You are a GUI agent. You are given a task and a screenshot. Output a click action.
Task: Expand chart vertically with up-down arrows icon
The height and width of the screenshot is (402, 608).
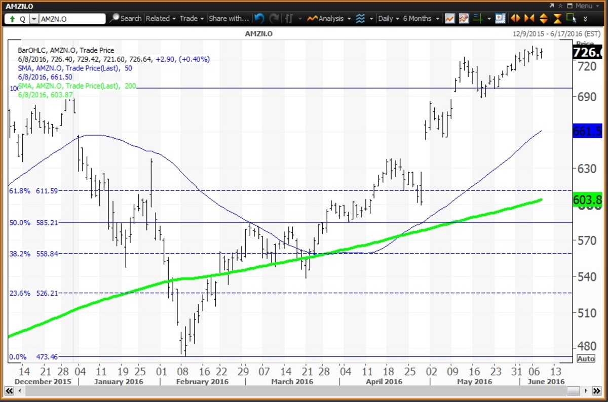[543, 19]
